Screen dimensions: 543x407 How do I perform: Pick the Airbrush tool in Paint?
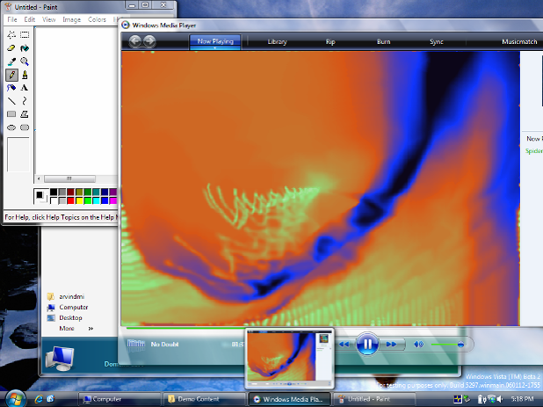tap(11, 88)
